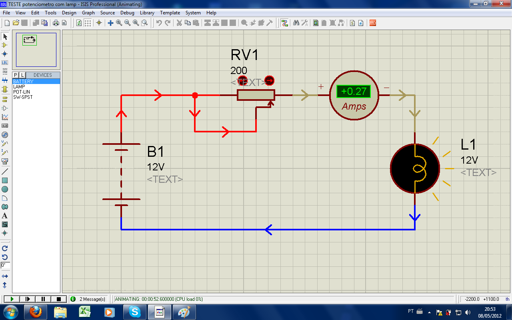
Task: Select the binoculars search icon
Action: pos(296,23)
